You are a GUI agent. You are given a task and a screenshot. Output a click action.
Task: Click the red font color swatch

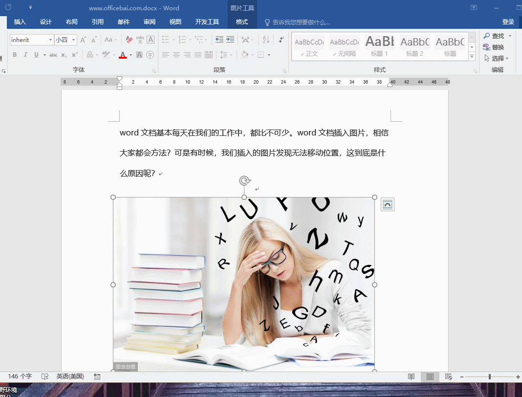123,55
